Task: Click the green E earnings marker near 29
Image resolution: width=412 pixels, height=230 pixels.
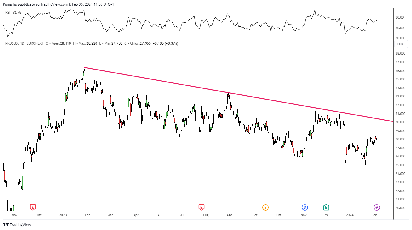Action: (x=326, y=207)
